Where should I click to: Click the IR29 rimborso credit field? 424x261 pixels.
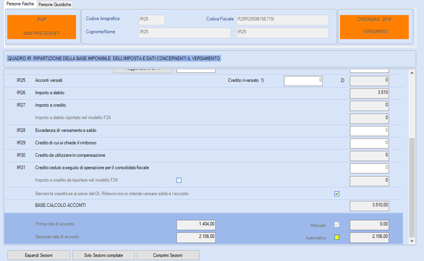click(x=369, y=143)
